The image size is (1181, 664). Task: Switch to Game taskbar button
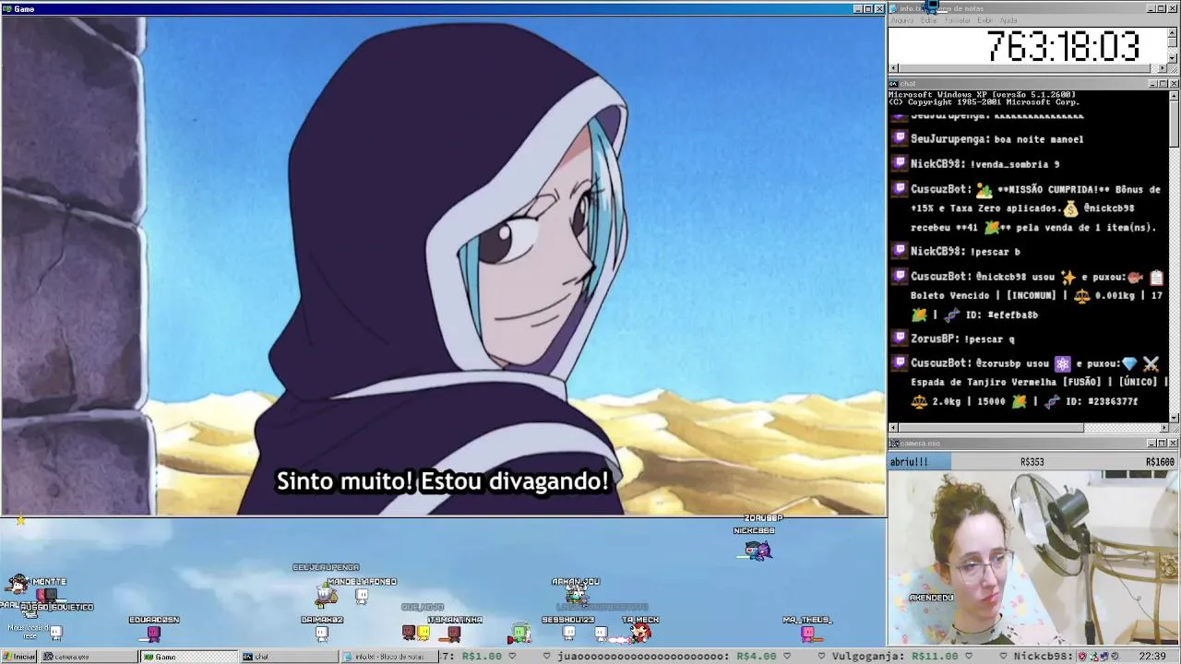point(188,657)
